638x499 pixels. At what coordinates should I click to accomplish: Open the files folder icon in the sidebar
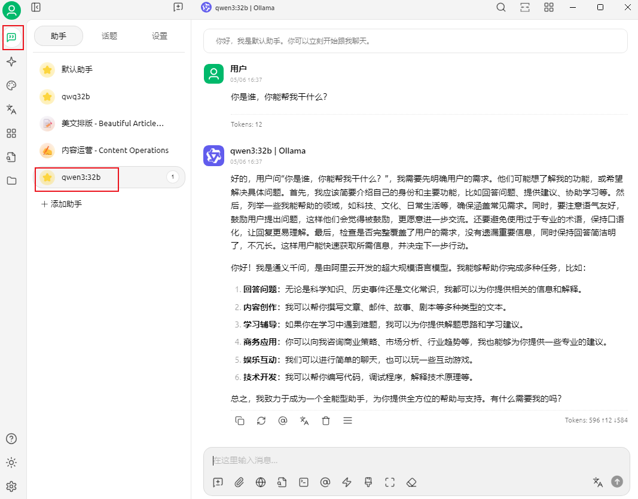[x=11, y=181]
